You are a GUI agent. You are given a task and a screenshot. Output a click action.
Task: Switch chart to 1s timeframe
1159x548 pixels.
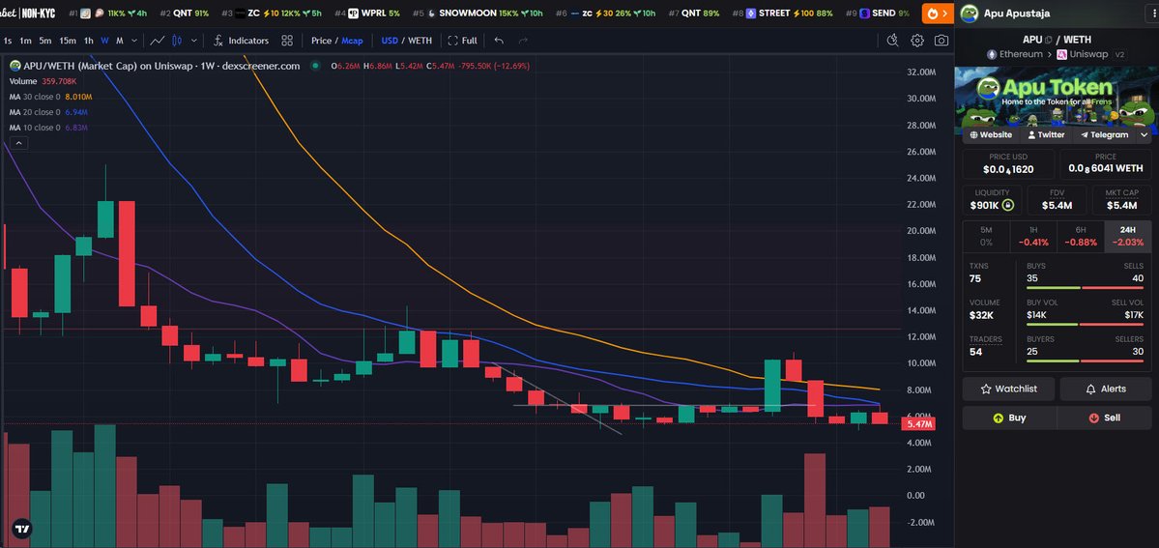pos(7,41)
